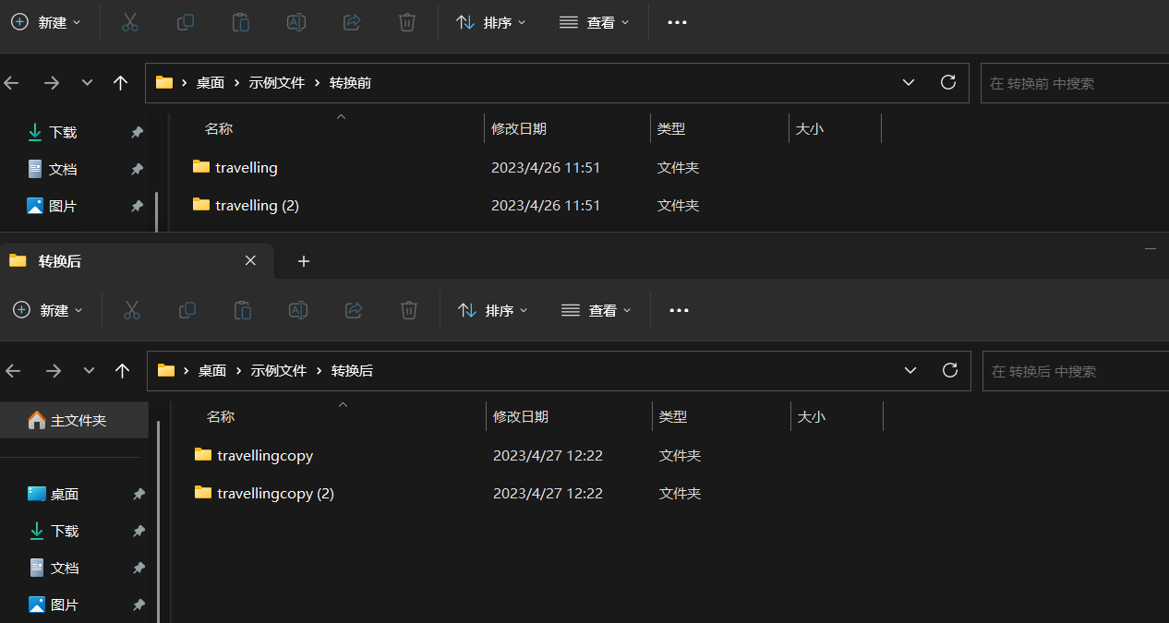Select the 转换后 window tab
This screenshot has height=623, width=1169.
click(x=120, y=261)
